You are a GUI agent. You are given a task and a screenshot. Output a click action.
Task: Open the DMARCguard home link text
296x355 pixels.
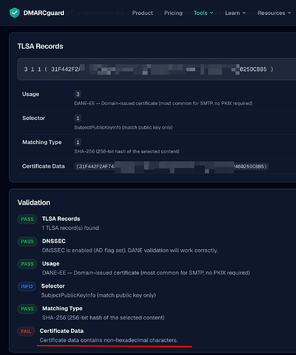pos(43,13)
